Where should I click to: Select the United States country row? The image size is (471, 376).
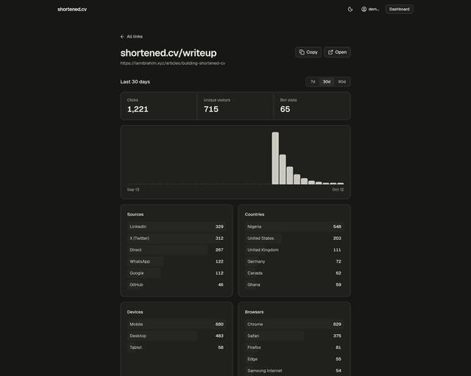(294, 238)
